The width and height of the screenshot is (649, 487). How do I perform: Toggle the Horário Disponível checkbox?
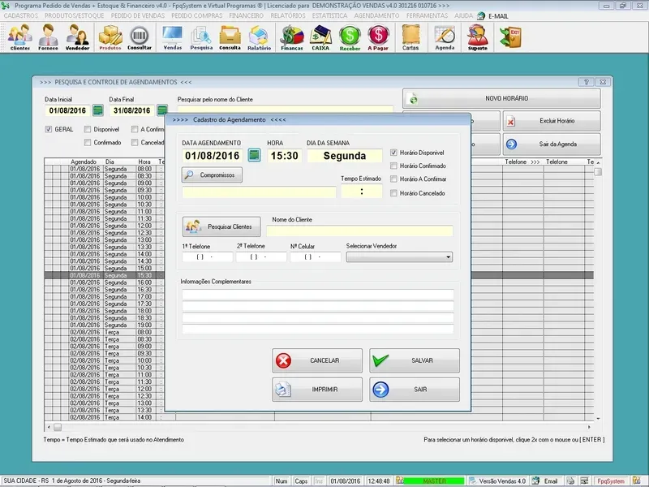click(x=394, y=153)
